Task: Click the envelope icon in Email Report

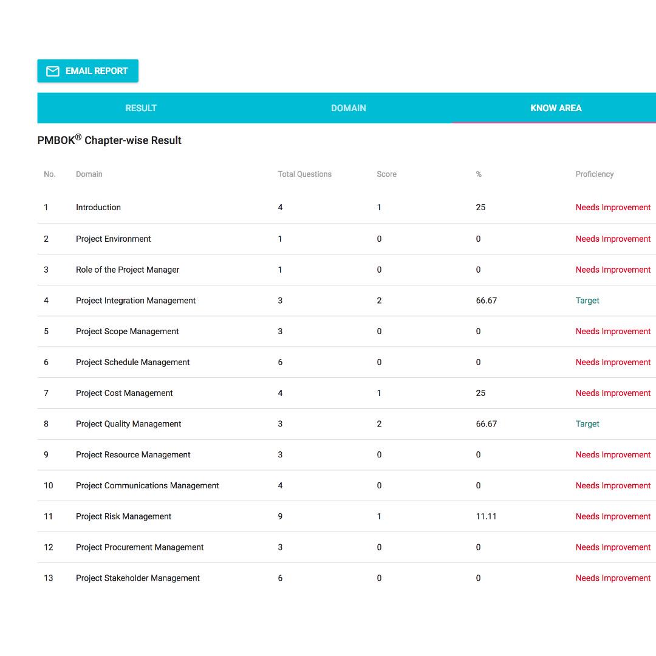Action: tap(53, 71)
